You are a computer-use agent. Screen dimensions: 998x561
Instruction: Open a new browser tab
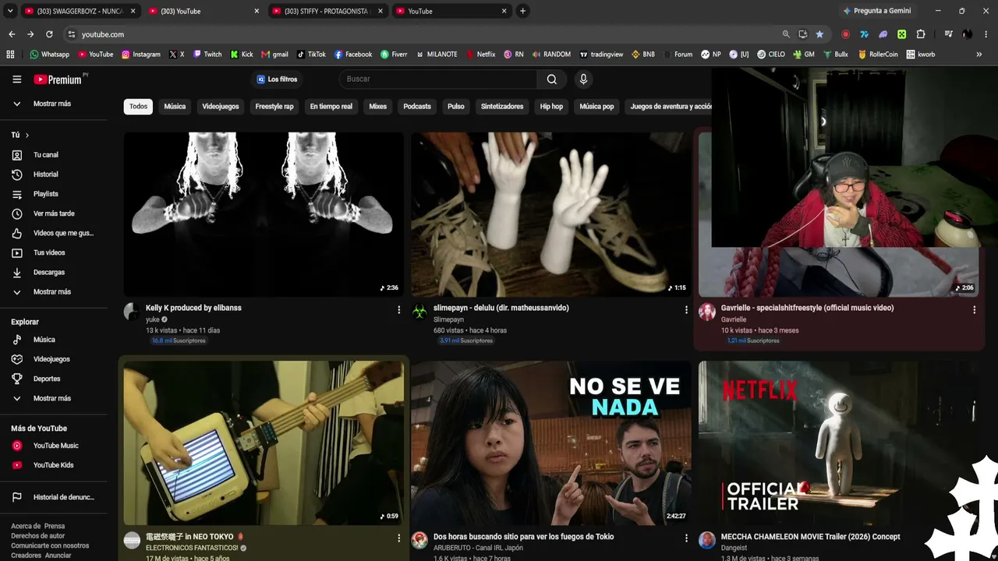(522, 11)
